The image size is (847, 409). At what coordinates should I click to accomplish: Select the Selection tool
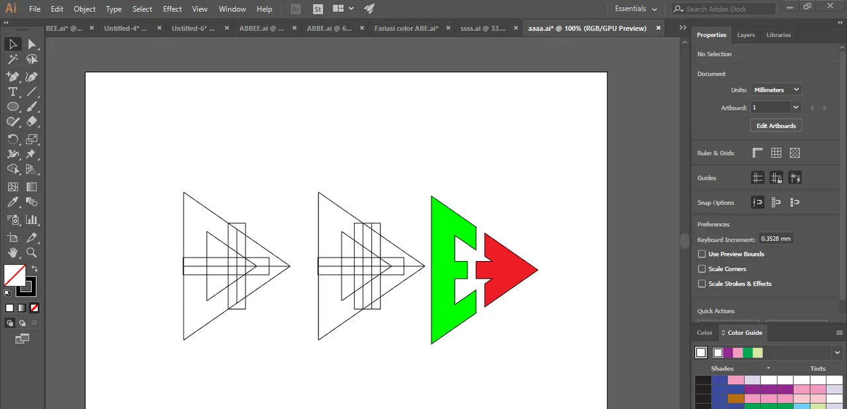click(x=13, y=44)
